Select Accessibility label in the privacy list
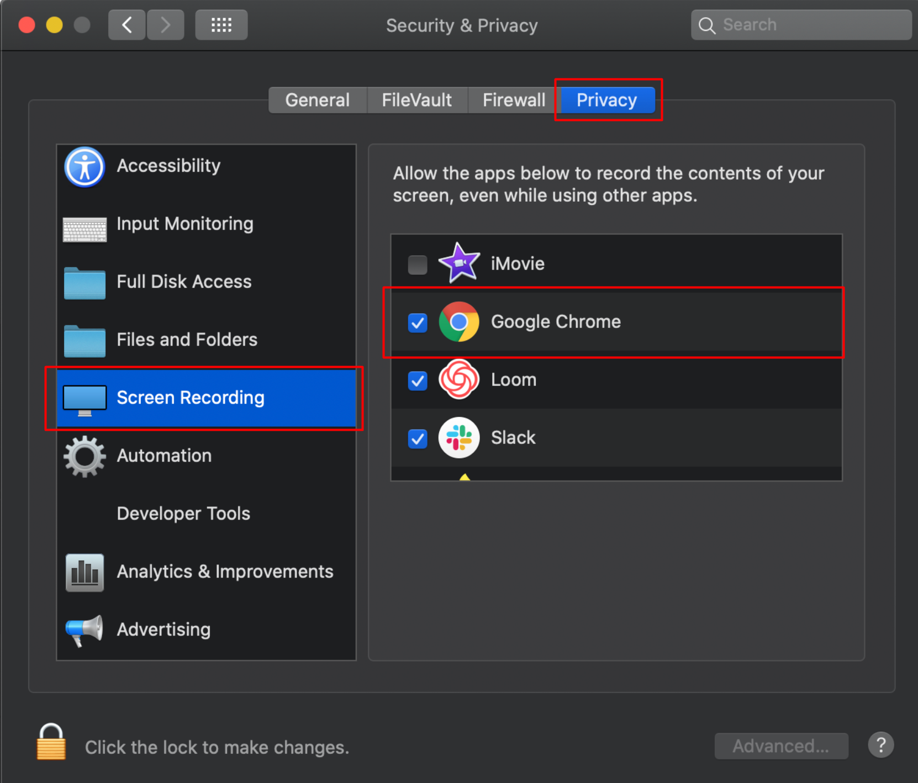 (x=168, y=166)
